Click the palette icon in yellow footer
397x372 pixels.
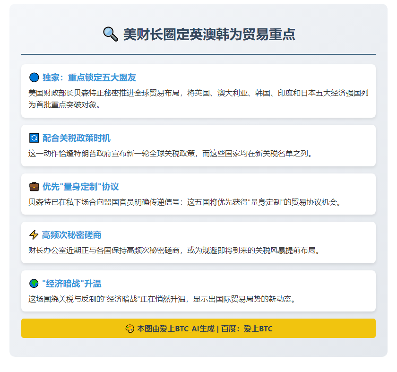click(x=129, y=329)
